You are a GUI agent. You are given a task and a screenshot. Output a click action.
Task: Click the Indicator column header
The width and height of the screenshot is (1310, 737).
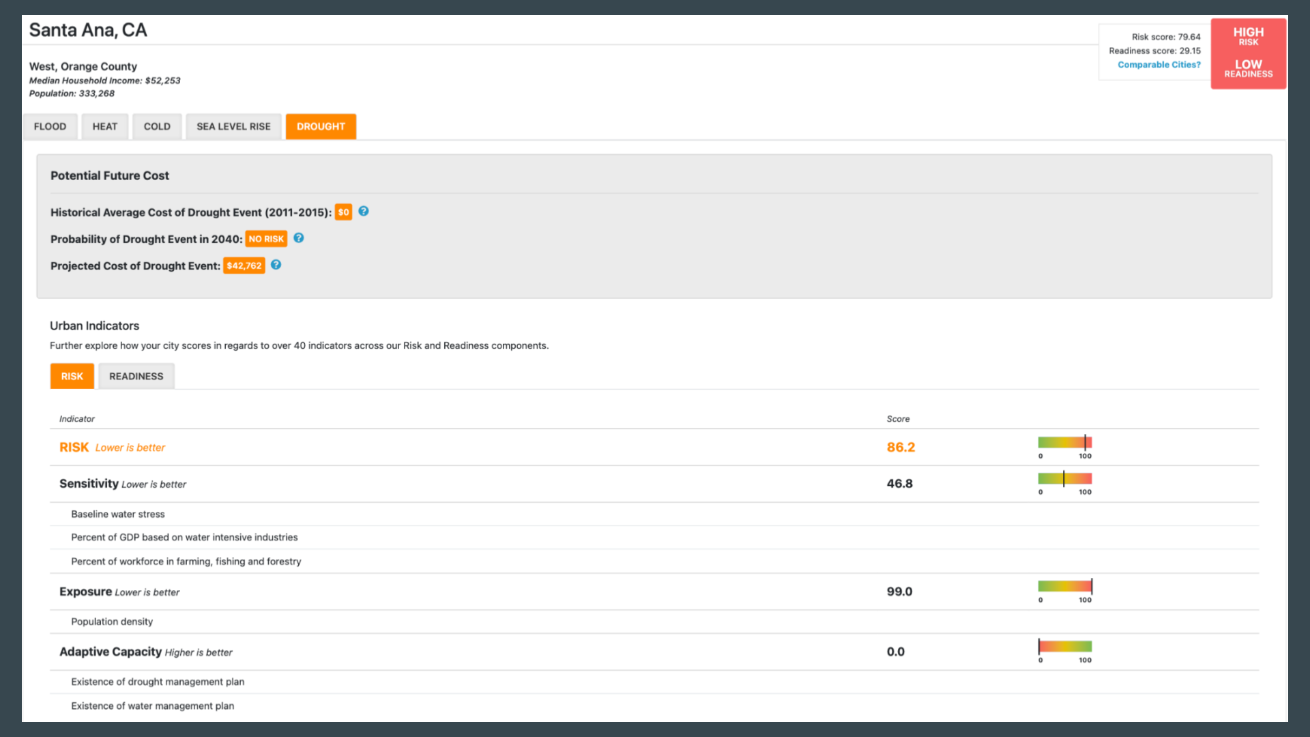point(77,419)
